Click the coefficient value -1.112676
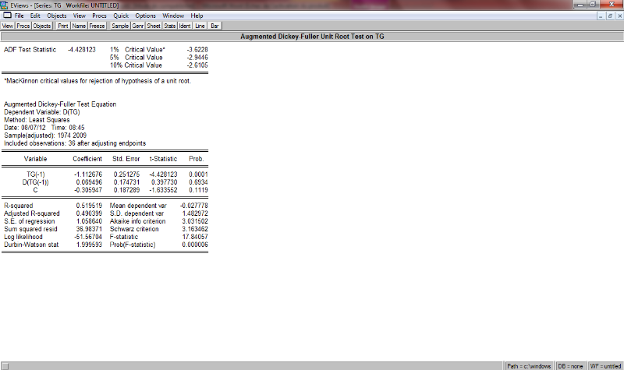Viewport: 624px width, 370px height. pyautogui.click(x=88, y=174)
